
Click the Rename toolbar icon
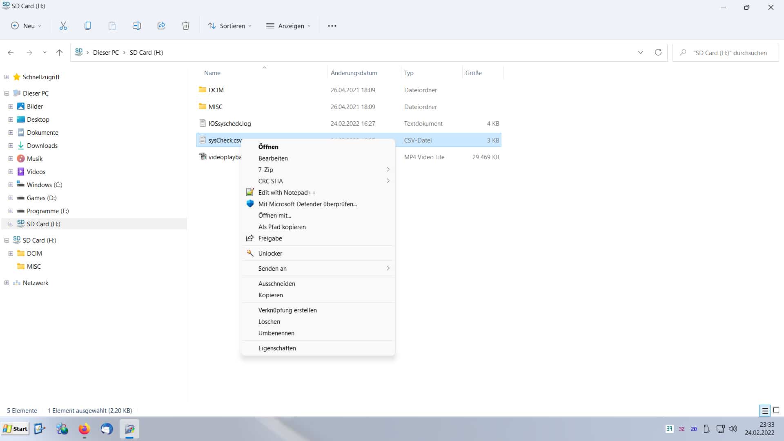pyautogui.click(x=136, y=26)
